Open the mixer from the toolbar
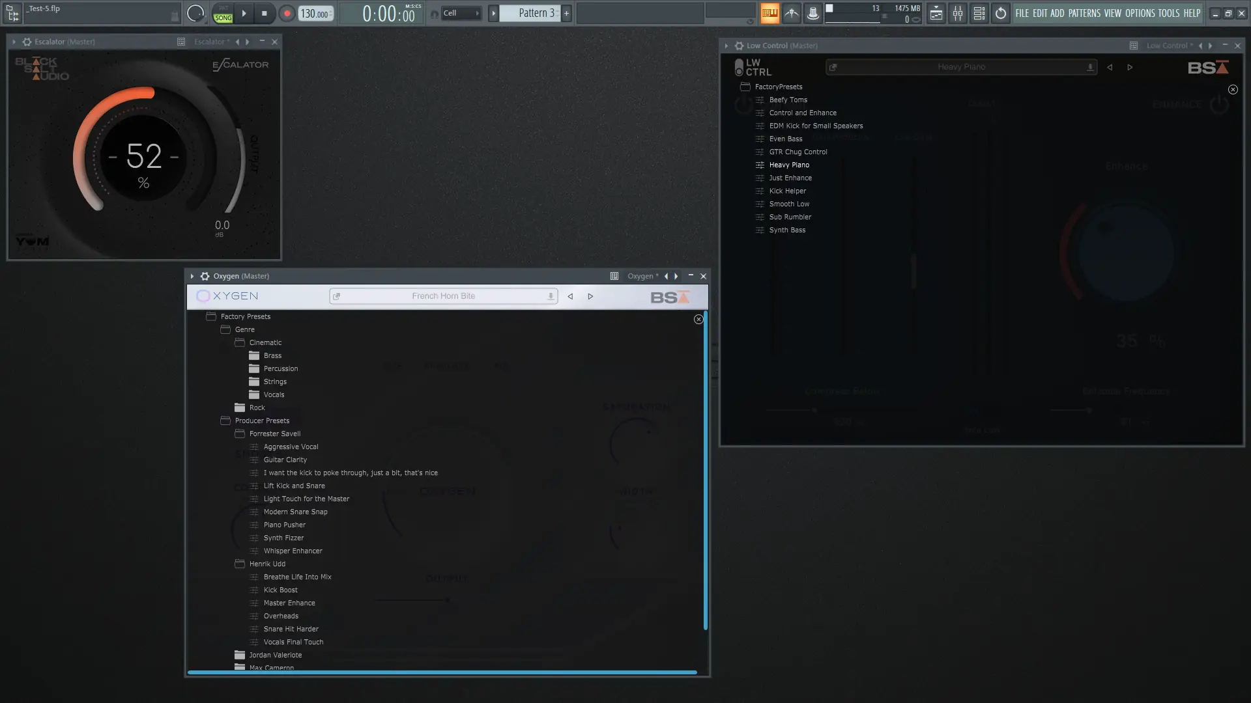This screenshot has width=1251, height=703. (957, 13)
